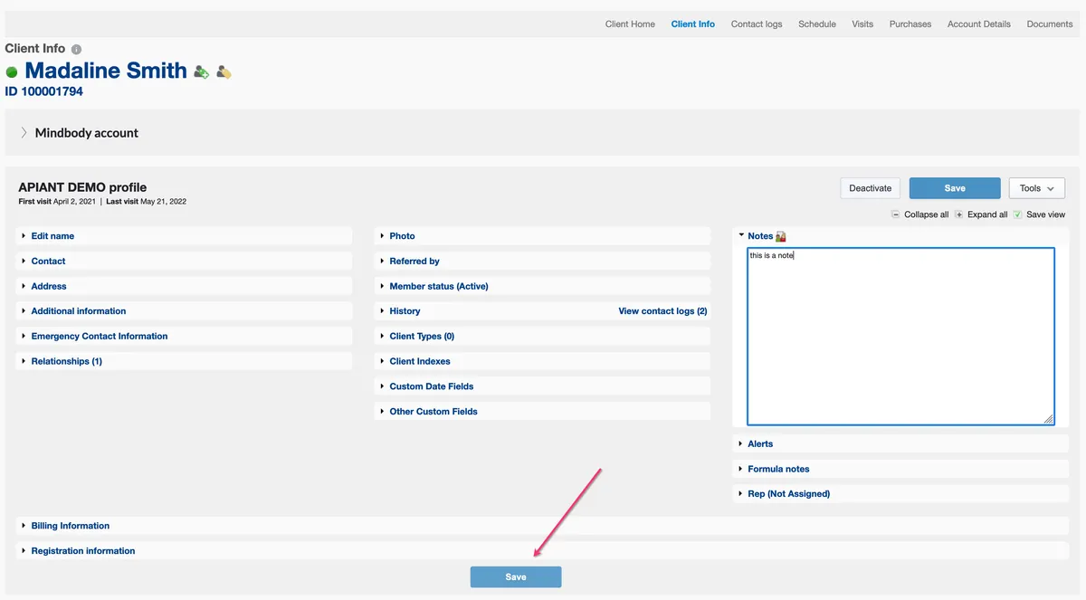
Task: Click the add-relationship person icon with green plus
Action: (202, 71)
